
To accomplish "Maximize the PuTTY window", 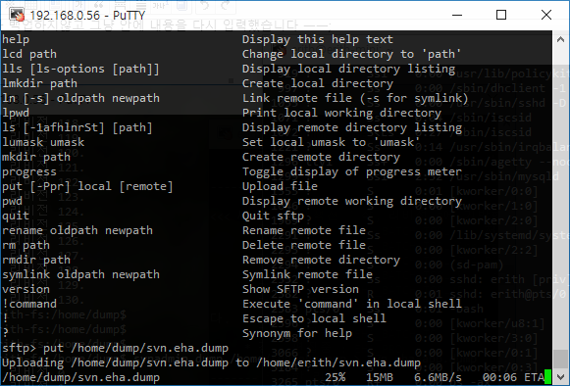I will pyautogui.click(x=501, y=15).
